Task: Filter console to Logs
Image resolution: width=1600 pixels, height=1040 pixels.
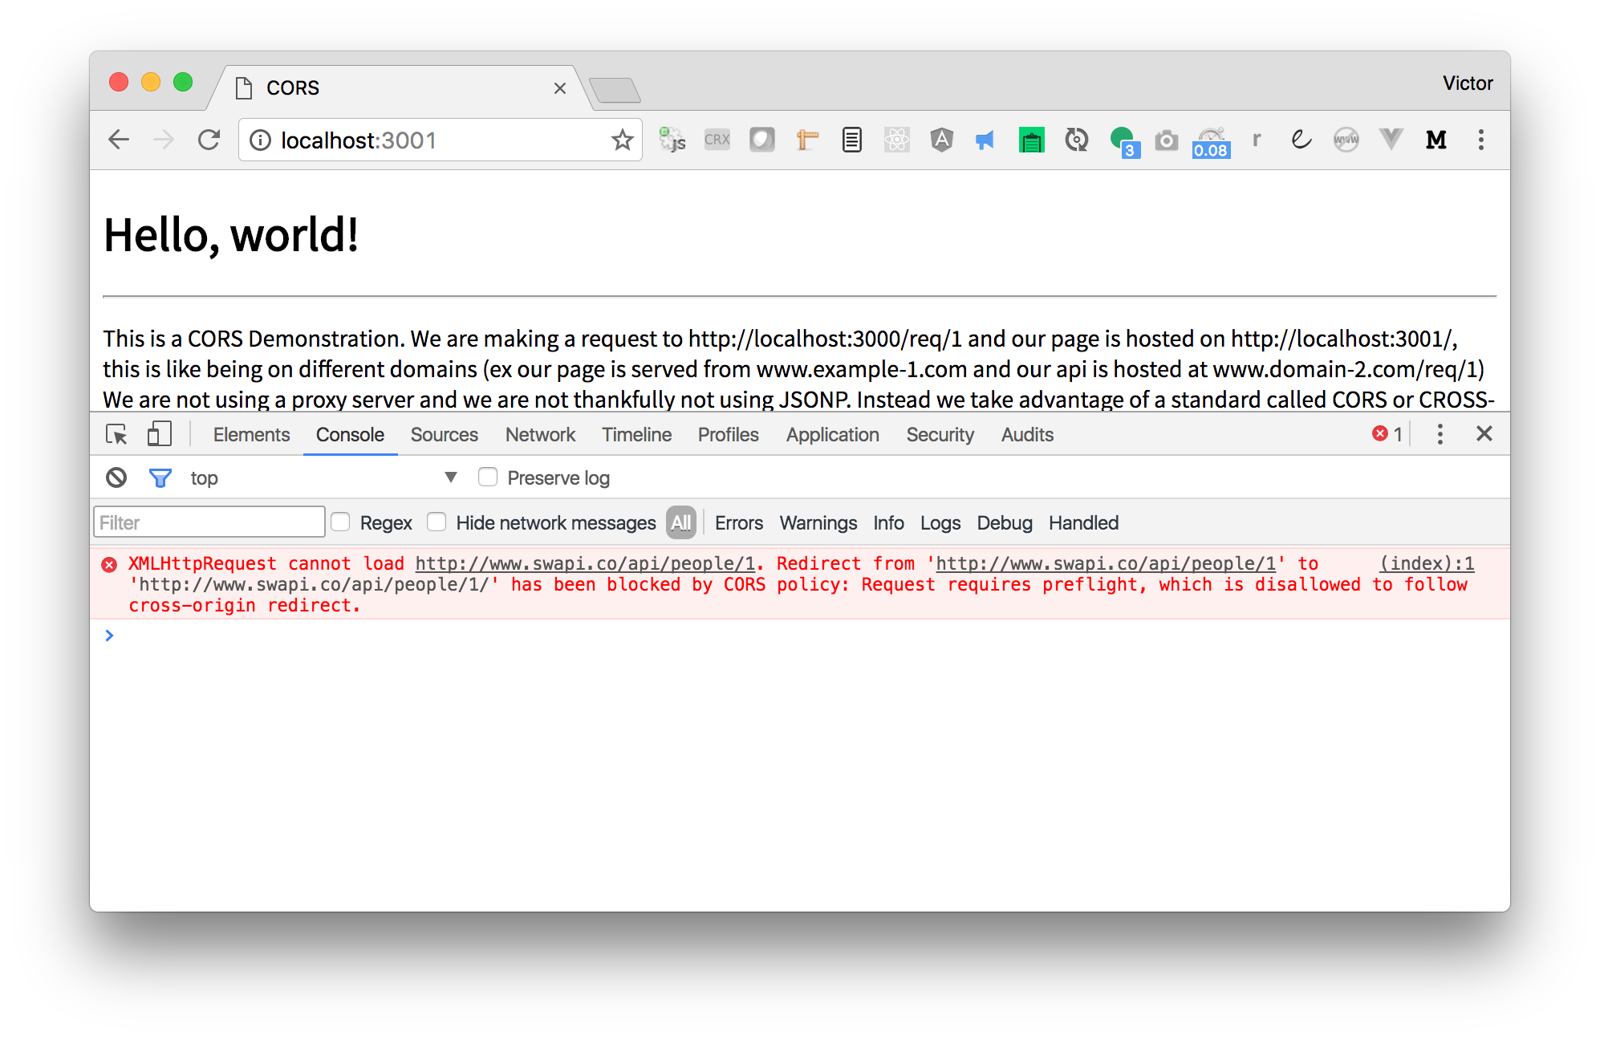Action: 940,523
